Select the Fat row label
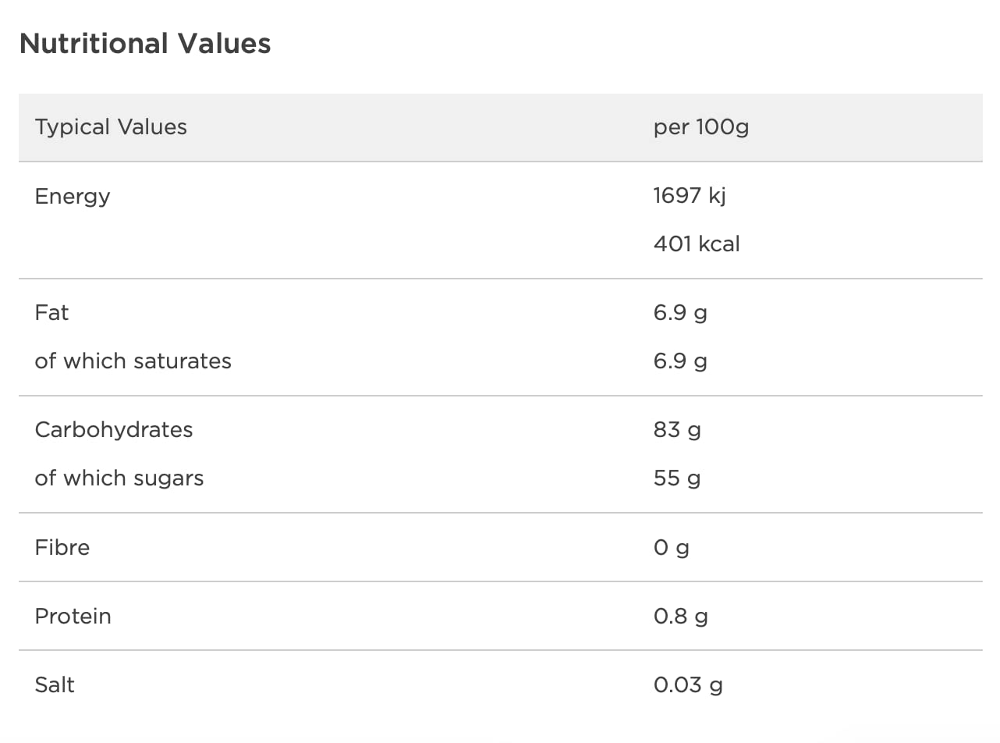This screenshot has height=743, width=1000. point(51,313)
